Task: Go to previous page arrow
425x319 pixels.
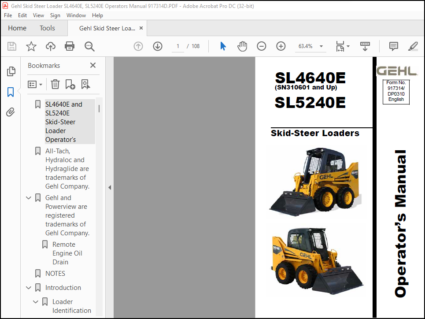Action: point(138,46)
